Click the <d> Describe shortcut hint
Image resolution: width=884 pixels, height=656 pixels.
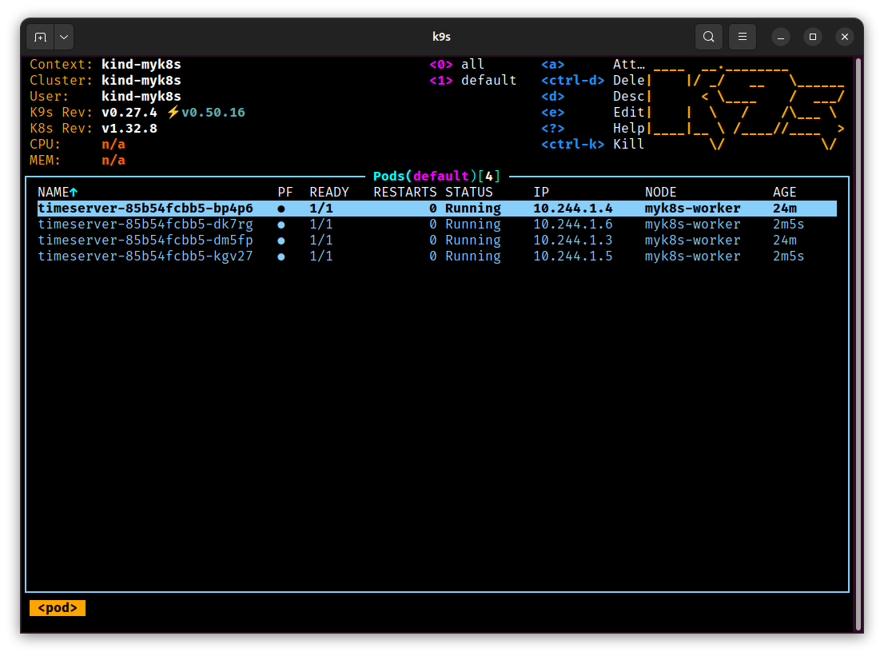(592, 97)
